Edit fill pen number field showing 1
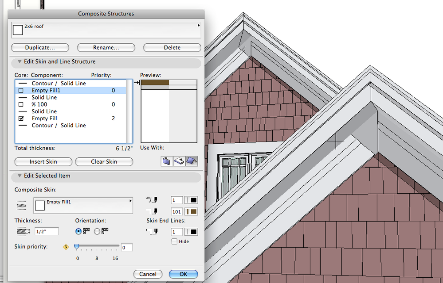The width and height of the screenshot is (443, 283). click(176, 200)
